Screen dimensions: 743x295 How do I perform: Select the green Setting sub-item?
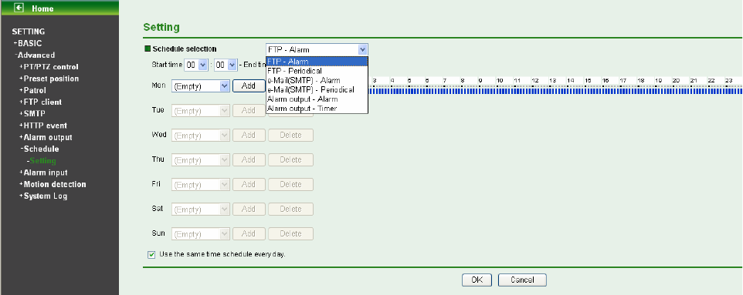click(42, 161)
